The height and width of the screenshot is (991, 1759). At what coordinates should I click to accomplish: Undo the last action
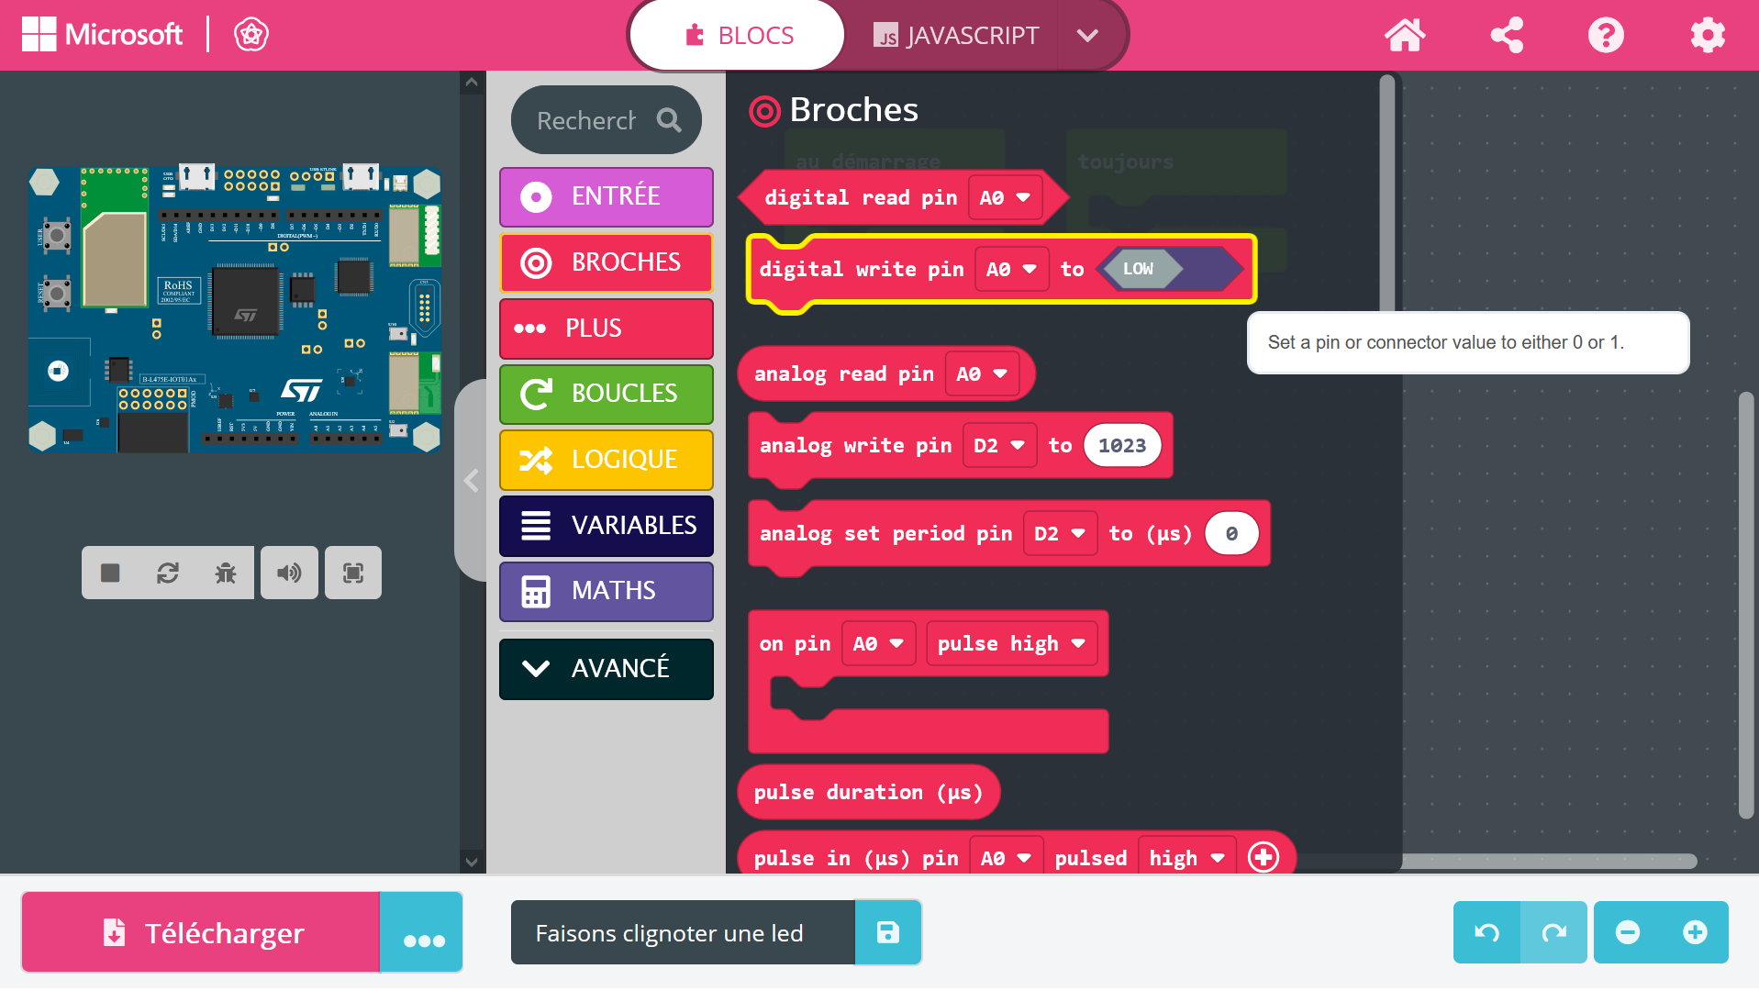1486,933
